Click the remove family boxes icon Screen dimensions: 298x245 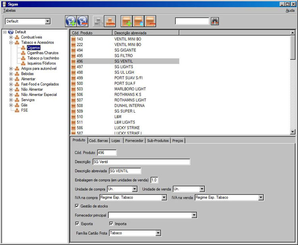pyautogui.click(x=110, y=21)
